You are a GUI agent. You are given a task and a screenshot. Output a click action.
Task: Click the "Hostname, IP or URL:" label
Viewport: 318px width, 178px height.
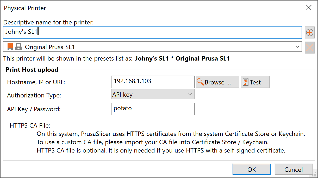(x=36, y=82)
